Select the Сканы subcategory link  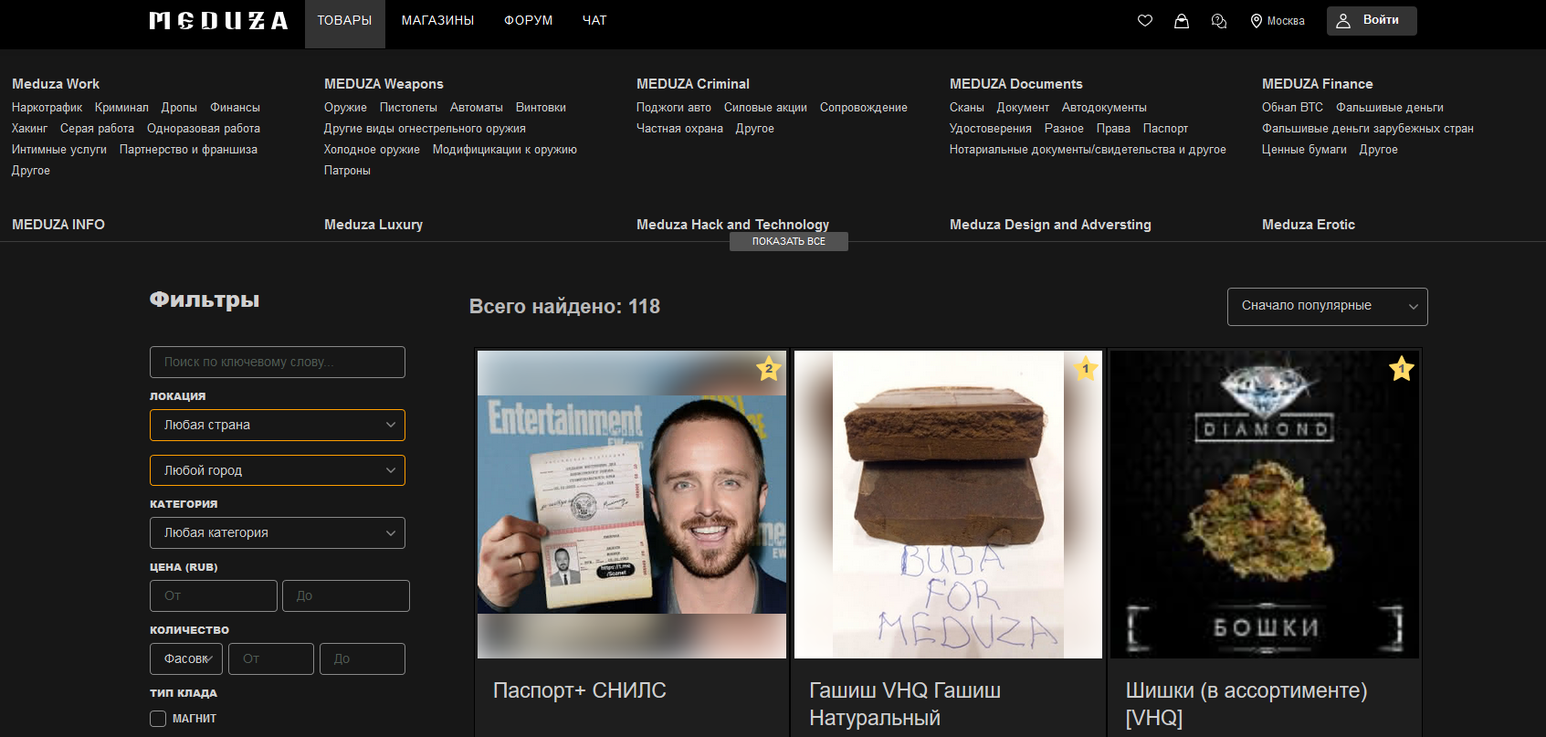click(967, 108)
